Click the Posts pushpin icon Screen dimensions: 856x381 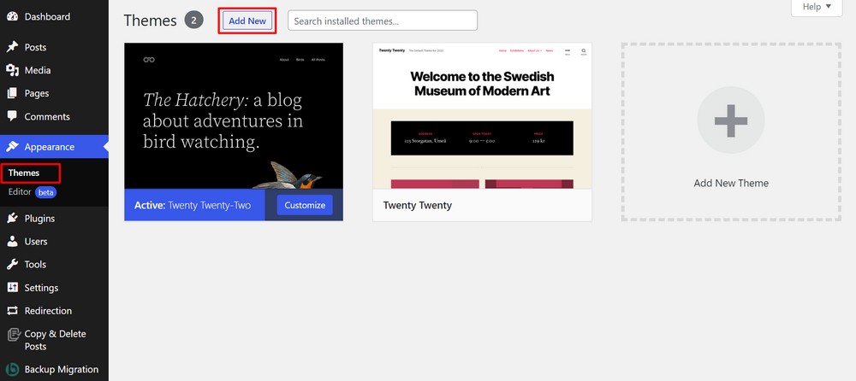click(12, 48)
